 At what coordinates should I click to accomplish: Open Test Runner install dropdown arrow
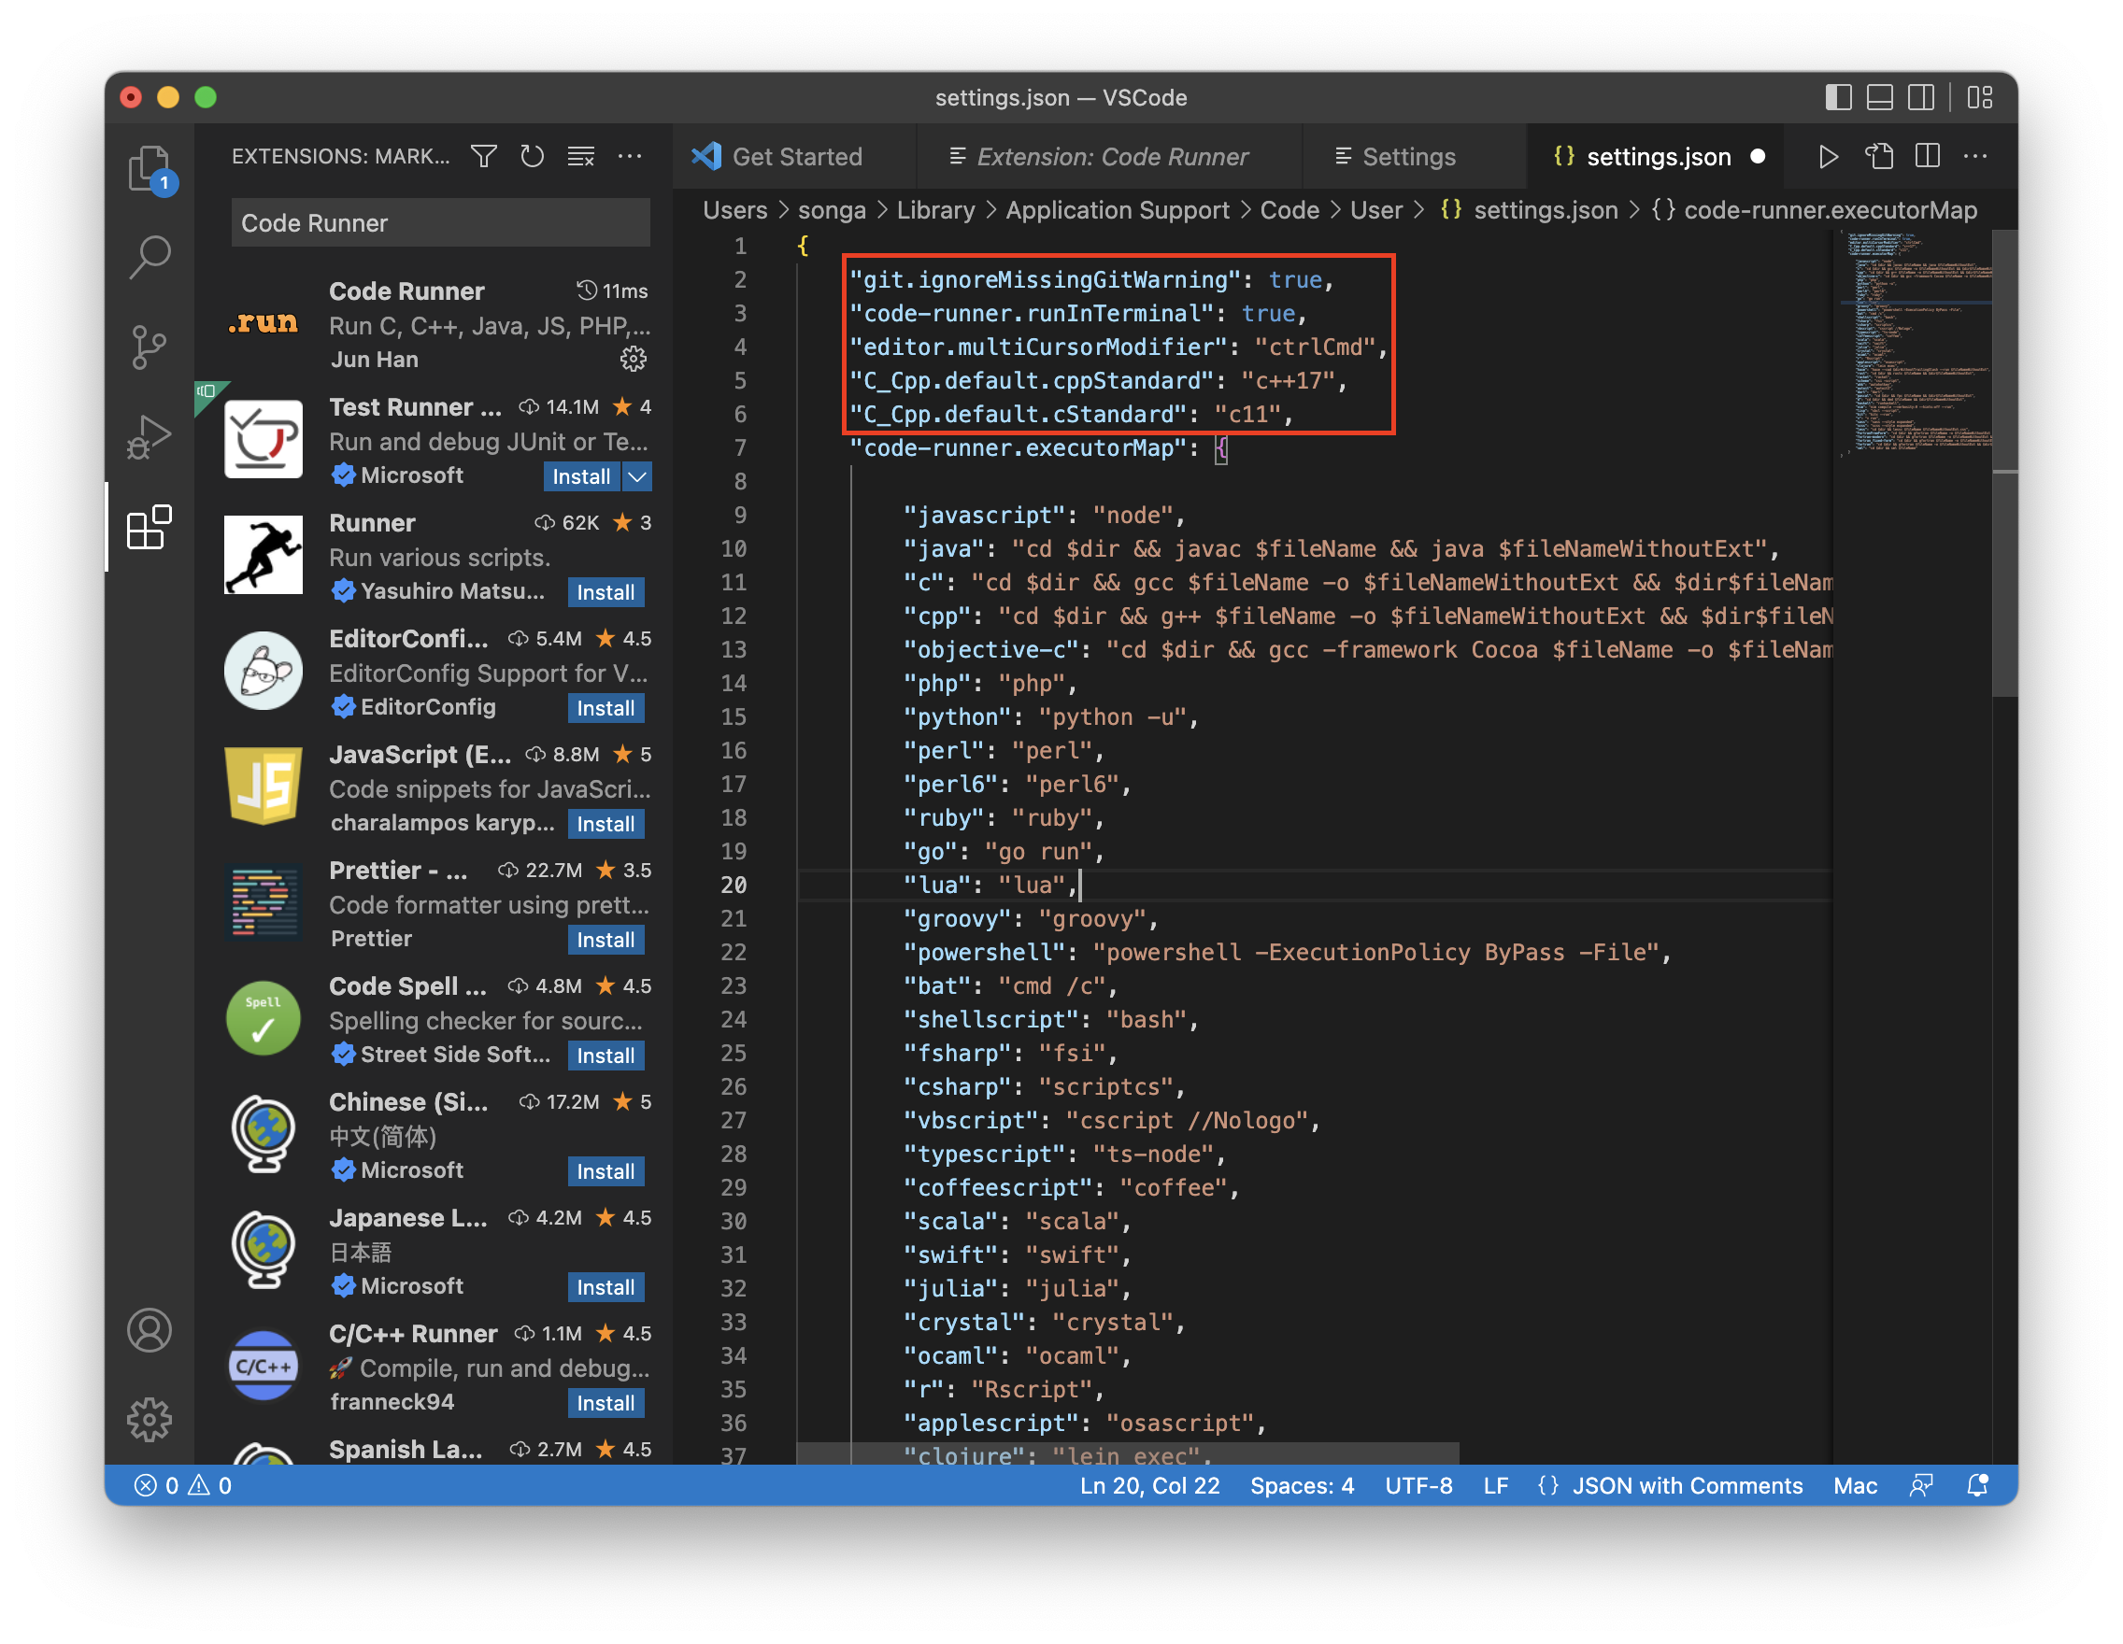[637, 476]
